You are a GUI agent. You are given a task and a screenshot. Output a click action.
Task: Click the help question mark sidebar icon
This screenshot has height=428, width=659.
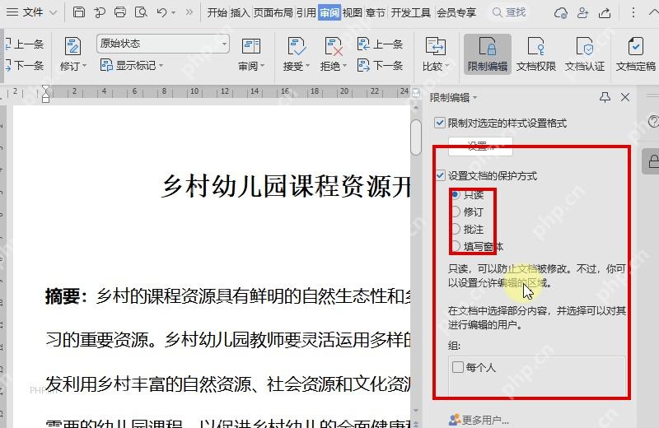pos(653,122)
